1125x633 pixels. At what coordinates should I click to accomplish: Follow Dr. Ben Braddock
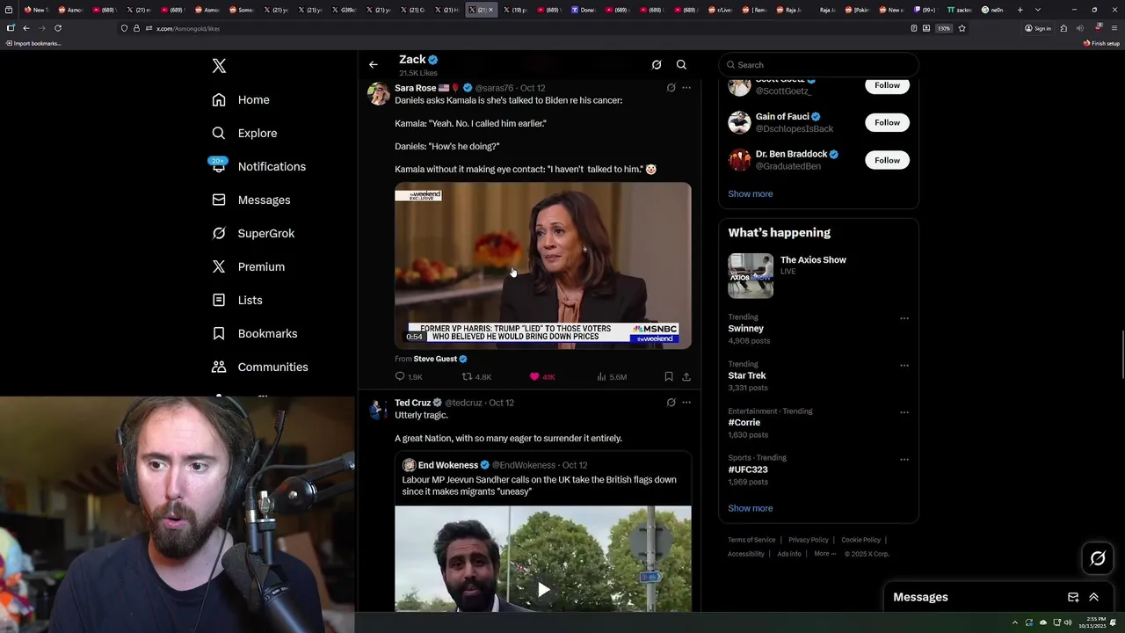pyautogui.click(x=887, y=160)
